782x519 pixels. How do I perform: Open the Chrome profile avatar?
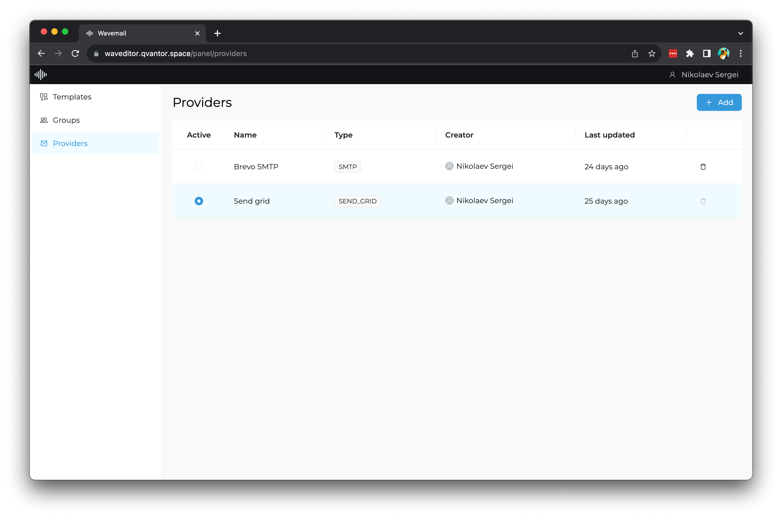[x=724, y=53]
